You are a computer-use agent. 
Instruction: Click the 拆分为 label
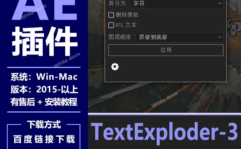[117, 3]
